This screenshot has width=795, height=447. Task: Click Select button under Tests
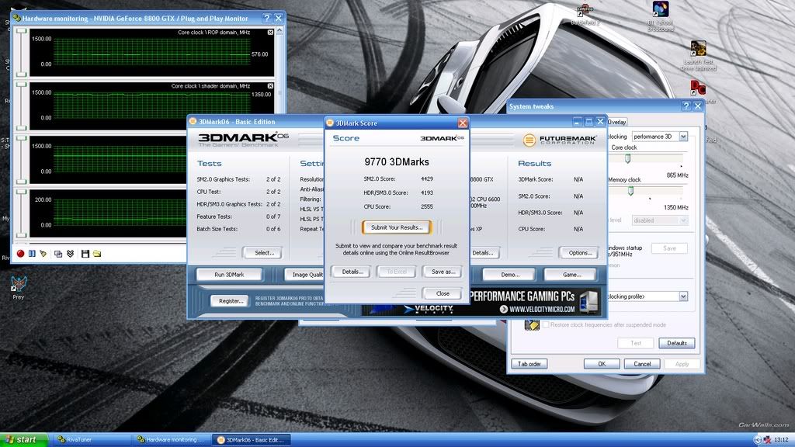pos(264,252)
